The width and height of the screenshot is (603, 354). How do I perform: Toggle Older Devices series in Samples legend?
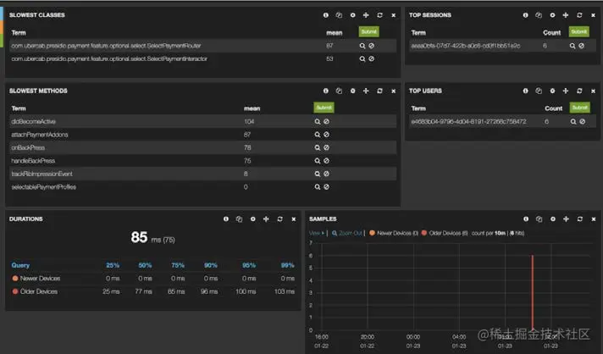(445, 233)
